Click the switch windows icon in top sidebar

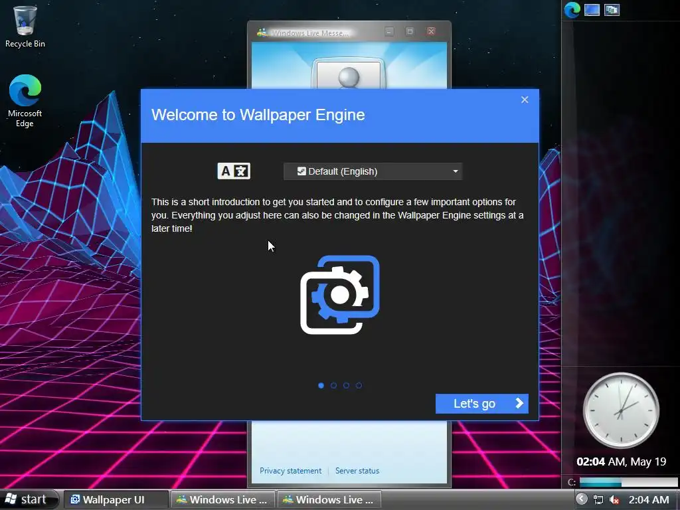(x=612, y=9)
